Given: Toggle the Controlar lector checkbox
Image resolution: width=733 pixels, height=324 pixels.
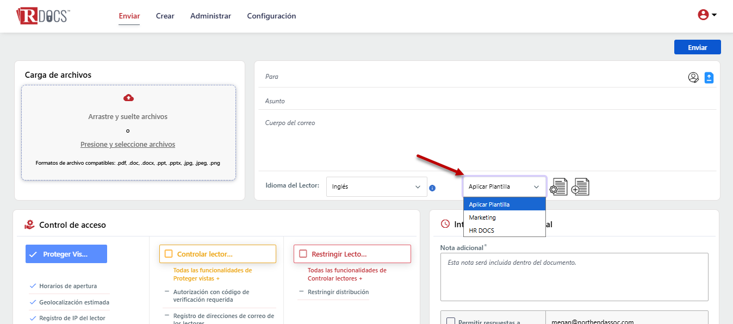Looking at the screenshot, I should [x=169, y=254].
